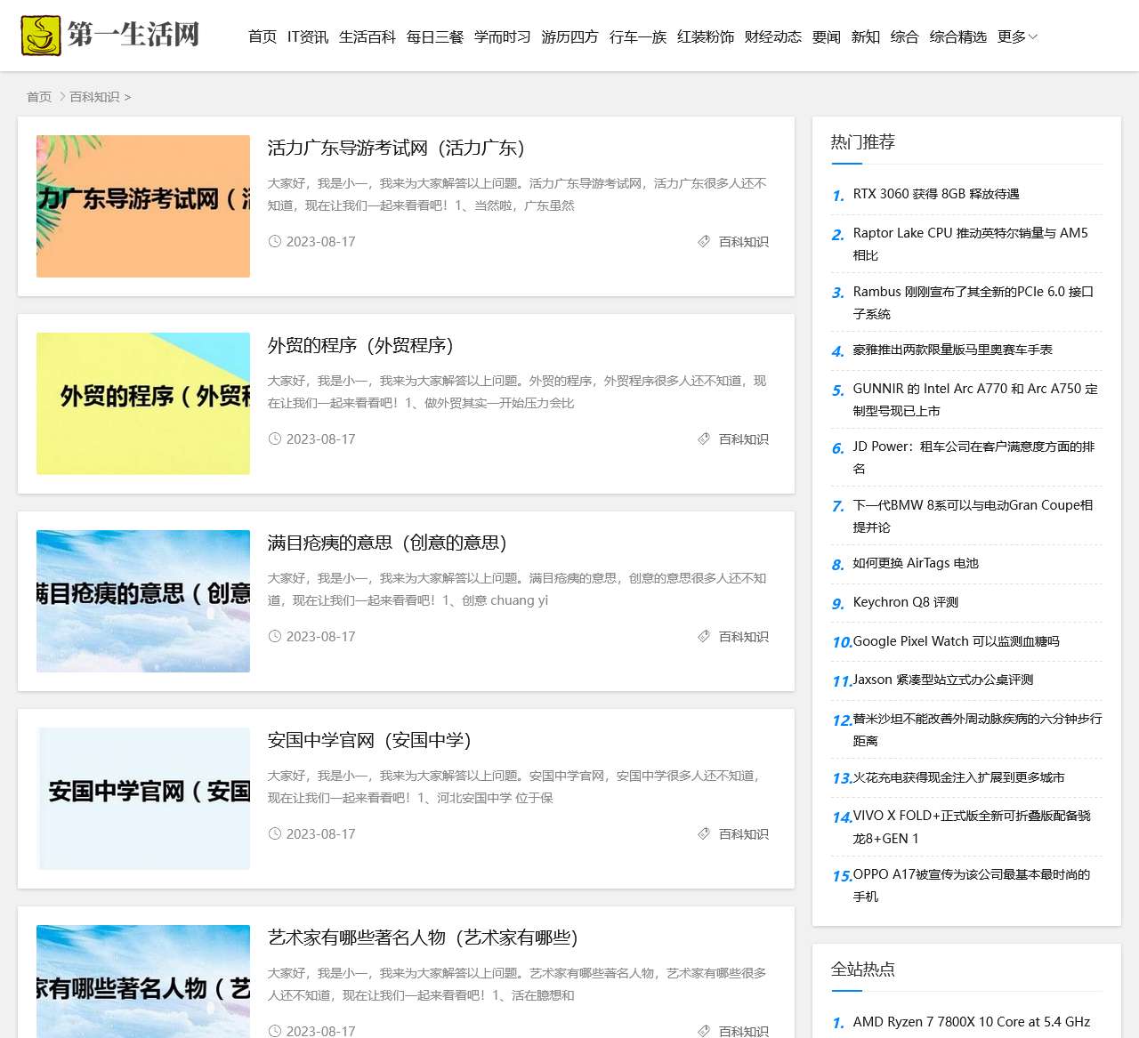Select 生活百科 in the top navigation

[367, 36]
